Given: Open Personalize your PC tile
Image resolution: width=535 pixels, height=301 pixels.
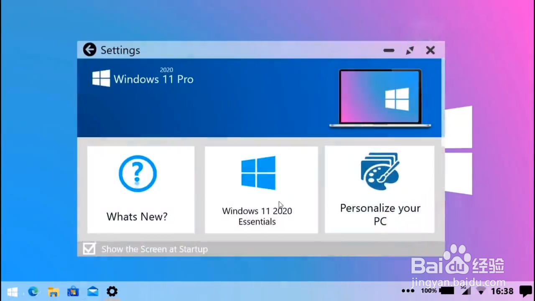Looking at the screenshot, I should pyautogui.click(x=380, y=189).
